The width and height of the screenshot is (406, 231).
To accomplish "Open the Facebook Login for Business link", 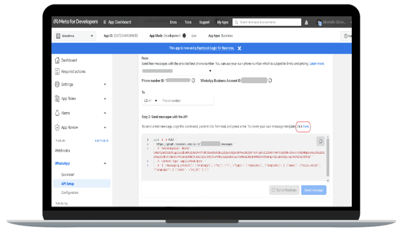I will pyautogui.click(x=215, y=48).
